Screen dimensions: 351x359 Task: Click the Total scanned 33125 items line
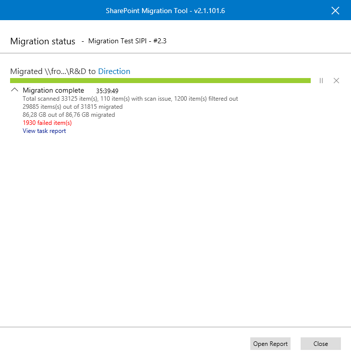coord(130,99)
